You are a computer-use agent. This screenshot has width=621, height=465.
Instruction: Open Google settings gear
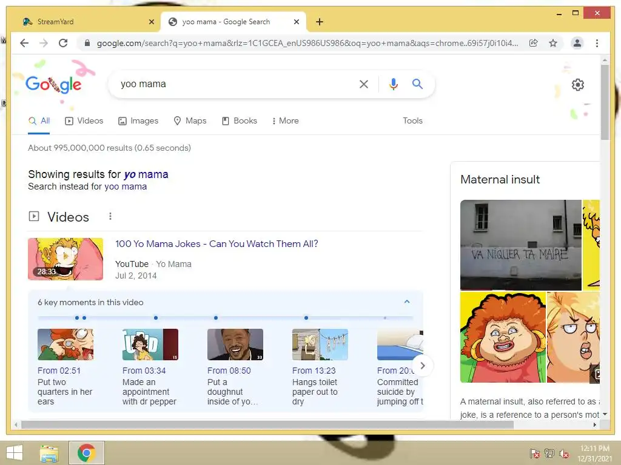pos(578,85)
